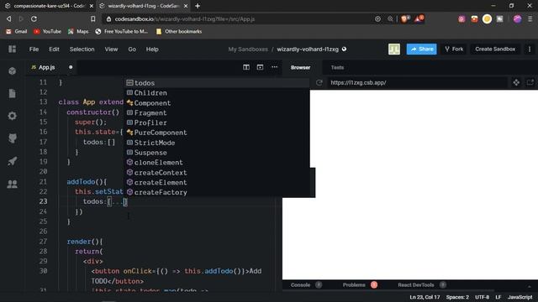The width and height of the screenshot is (538, 302).
Task: Open a new browser tab
Action: (198, 6)
